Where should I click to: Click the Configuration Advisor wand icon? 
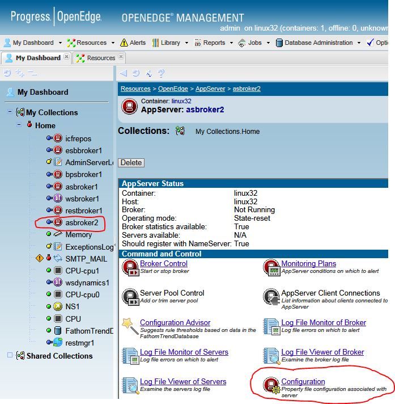coord(130,326)
